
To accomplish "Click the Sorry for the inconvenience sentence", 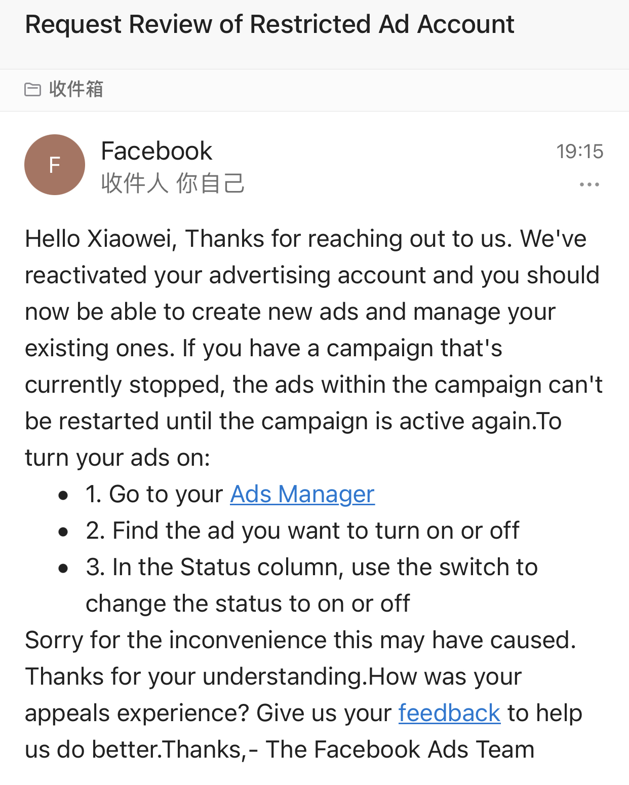I will pos(300,640).
